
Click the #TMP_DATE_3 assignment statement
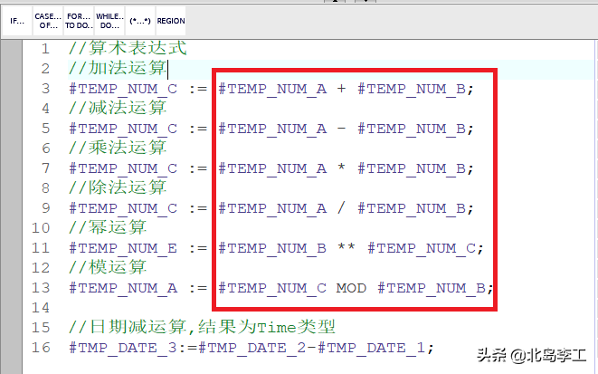(252, 348)
